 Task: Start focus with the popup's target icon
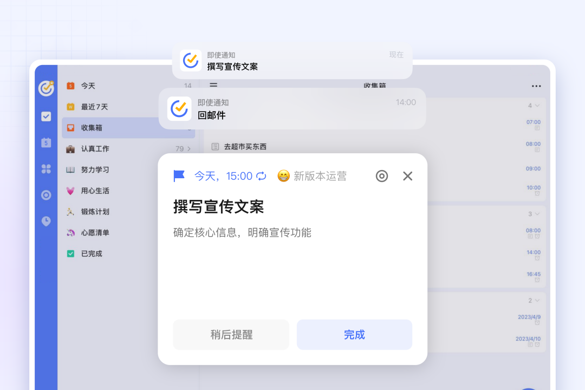(x=382, y=176)
